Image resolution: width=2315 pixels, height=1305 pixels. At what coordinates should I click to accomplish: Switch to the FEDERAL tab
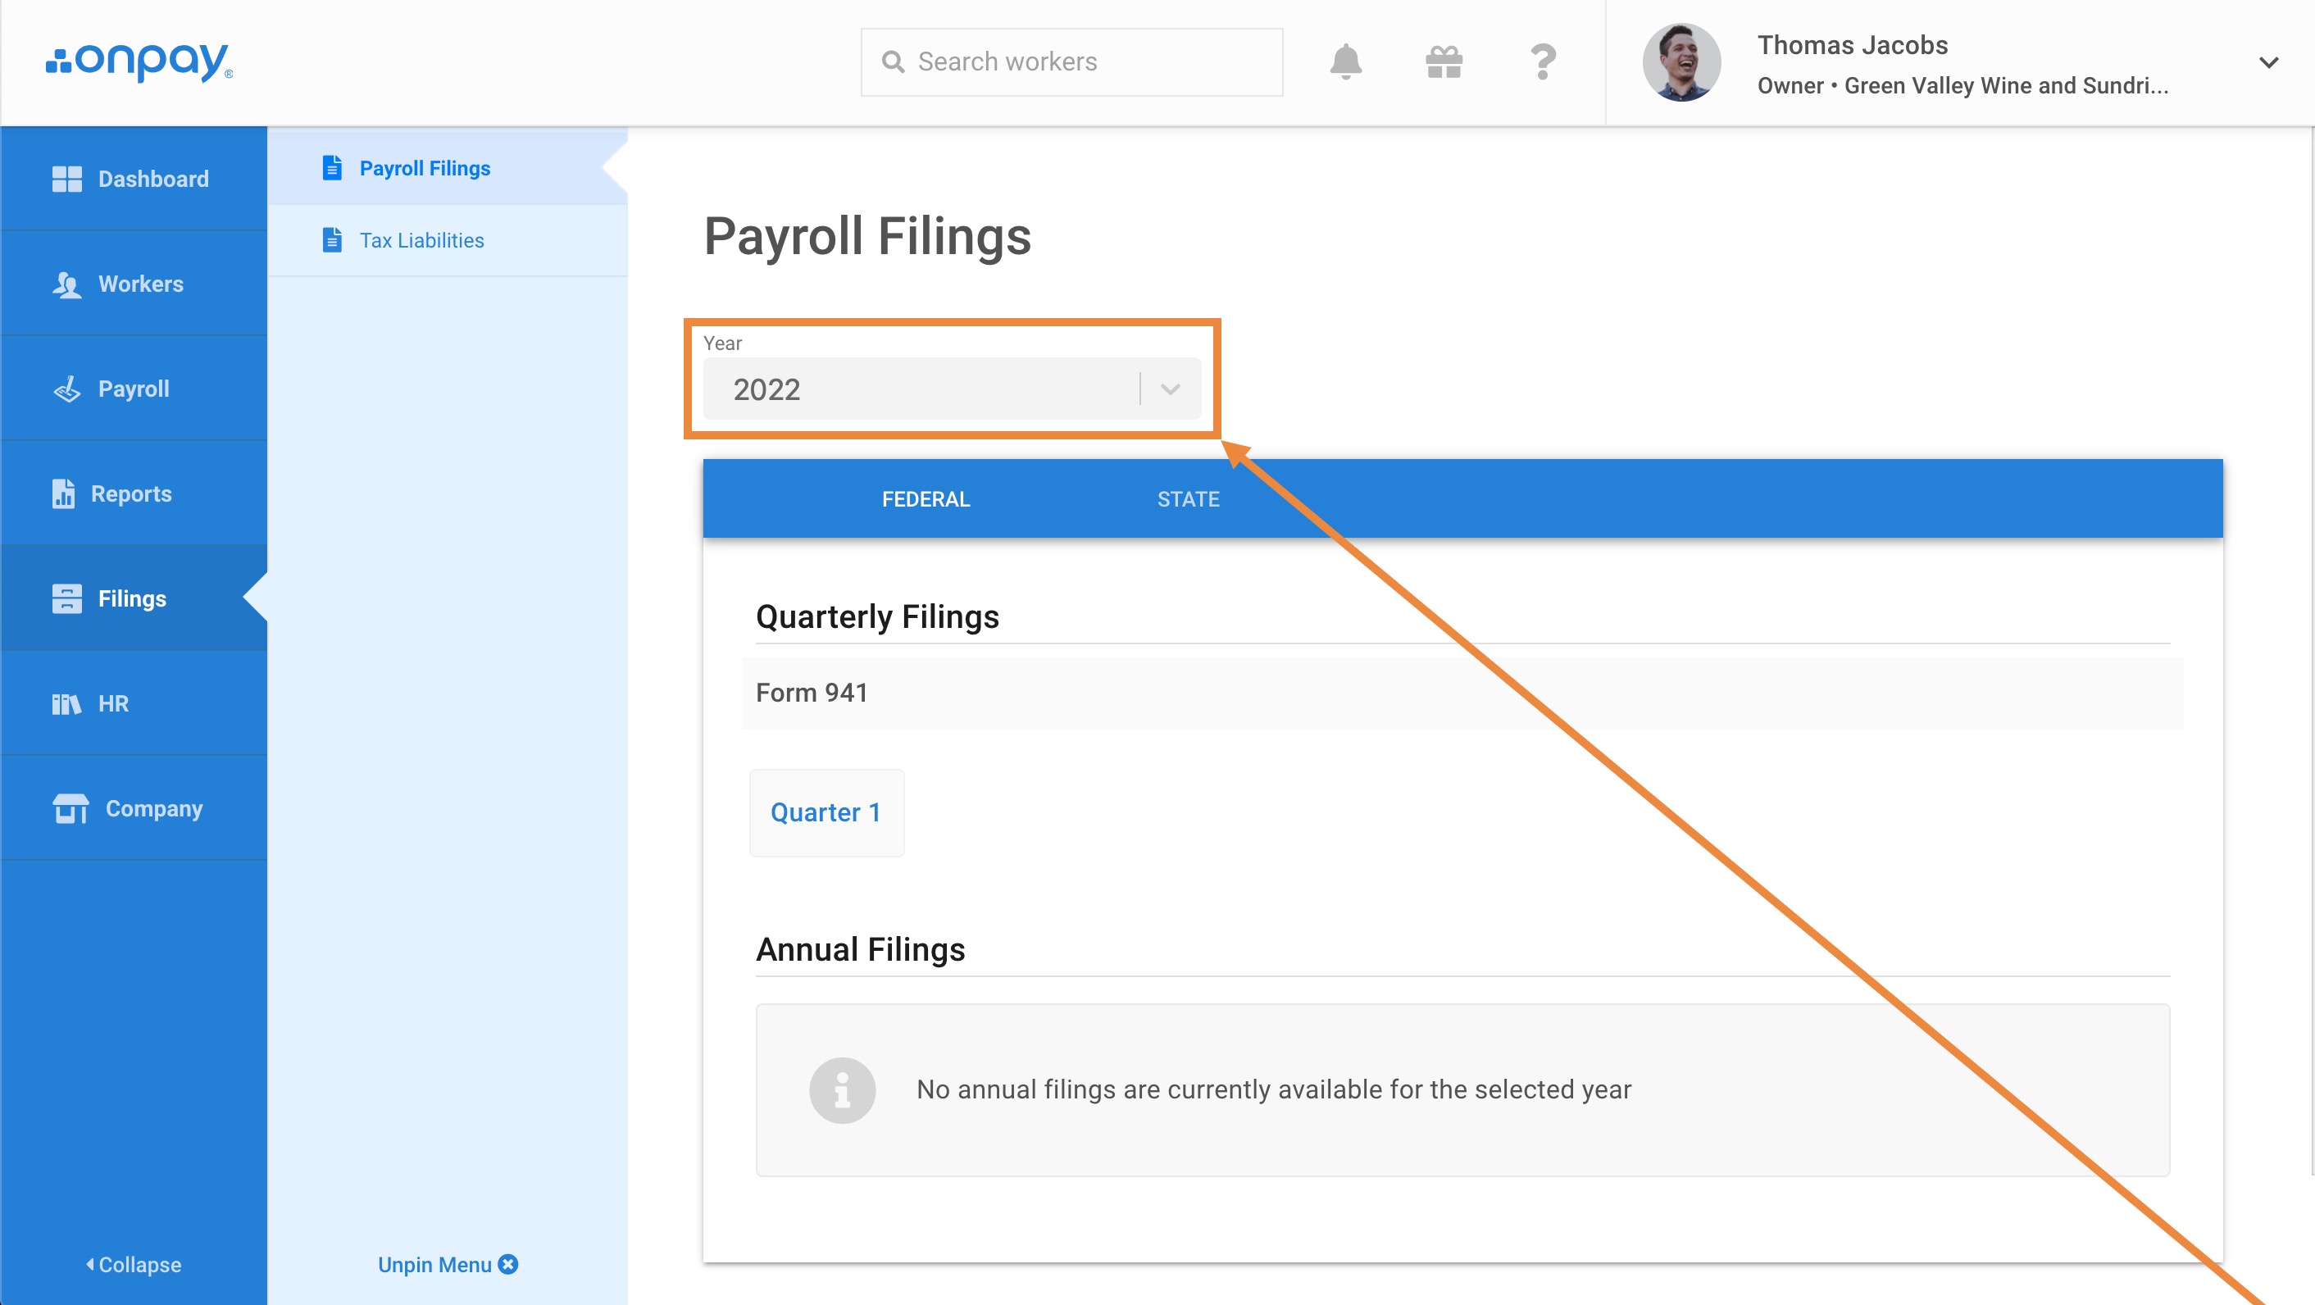(926, 499)
